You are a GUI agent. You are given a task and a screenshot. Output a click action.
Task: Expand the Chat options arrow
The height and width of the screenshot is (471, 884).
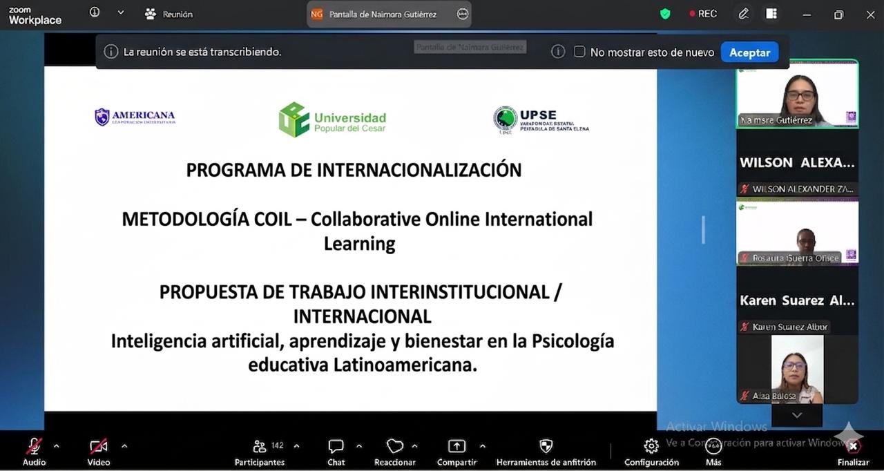pyautogui.click(x=359, y=446)
